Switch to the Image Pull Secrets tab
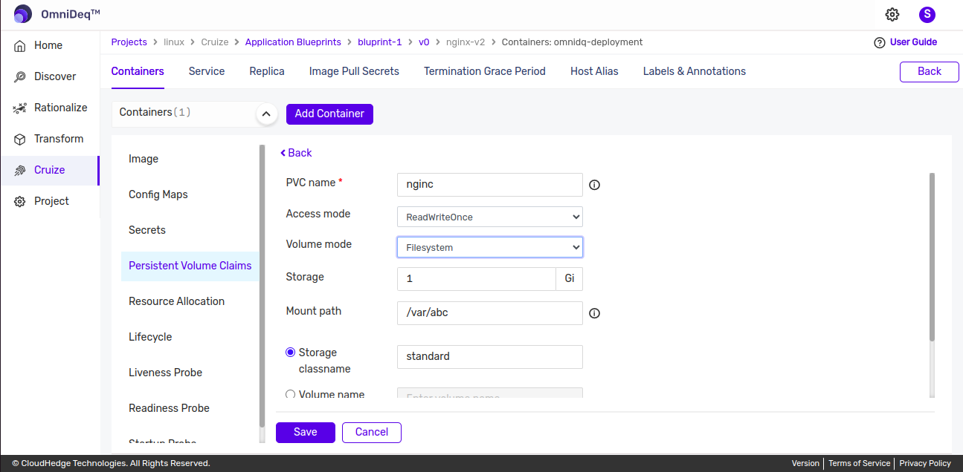 [x=354, y=71]
